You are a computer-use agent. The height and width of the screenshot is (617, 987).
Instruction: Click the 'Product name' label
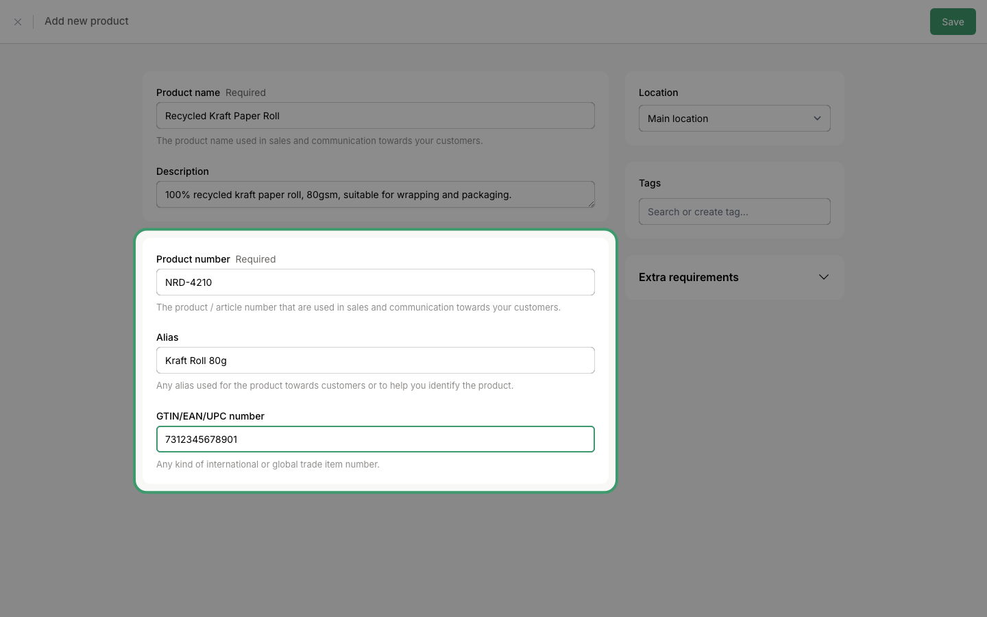pyautogui.click(x=188, y=93)
